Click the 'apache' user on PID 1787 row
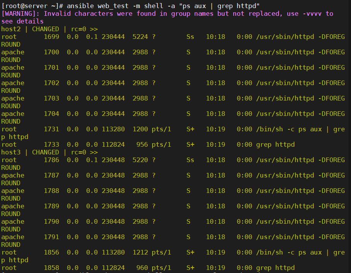Viewport: 351px width, 273px height. pos(13,176)
